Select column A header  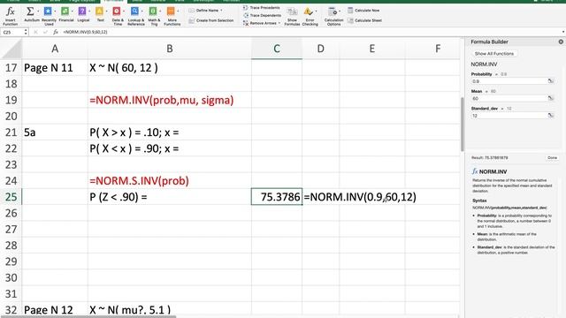[55, 49]
